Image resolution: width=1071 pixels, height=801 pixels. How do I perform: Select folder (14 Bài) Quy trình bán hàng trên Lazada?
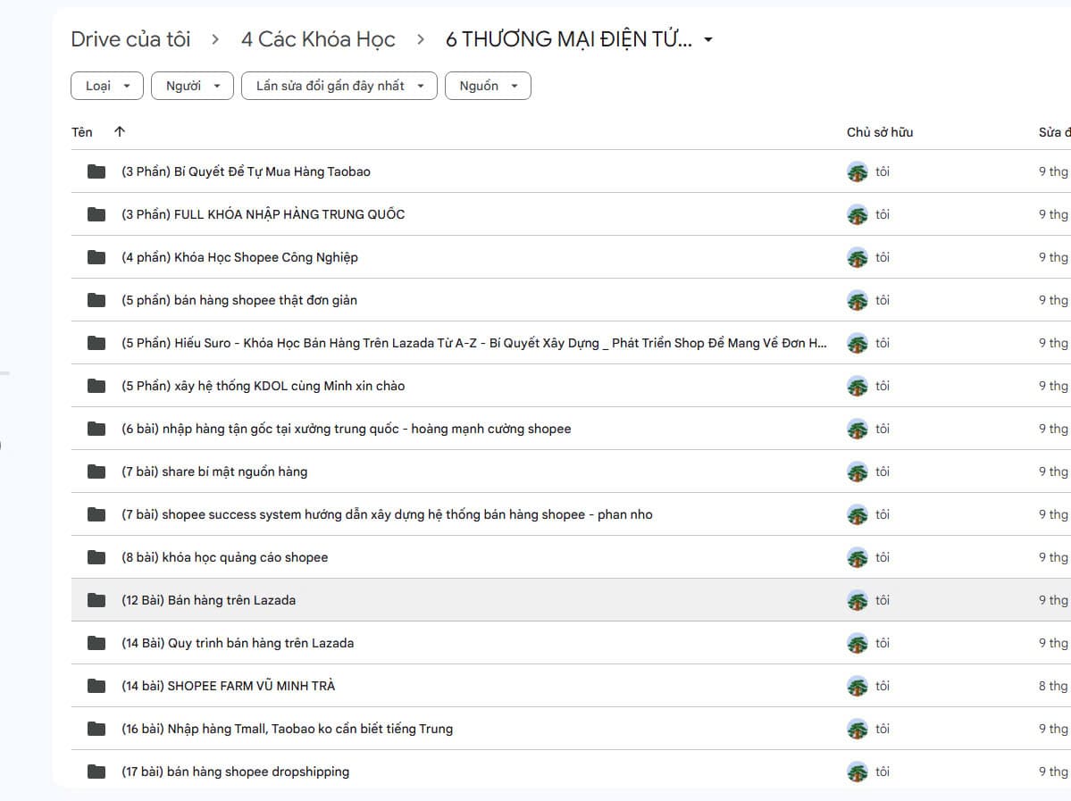pyautogui.click(x=238, y=643)
